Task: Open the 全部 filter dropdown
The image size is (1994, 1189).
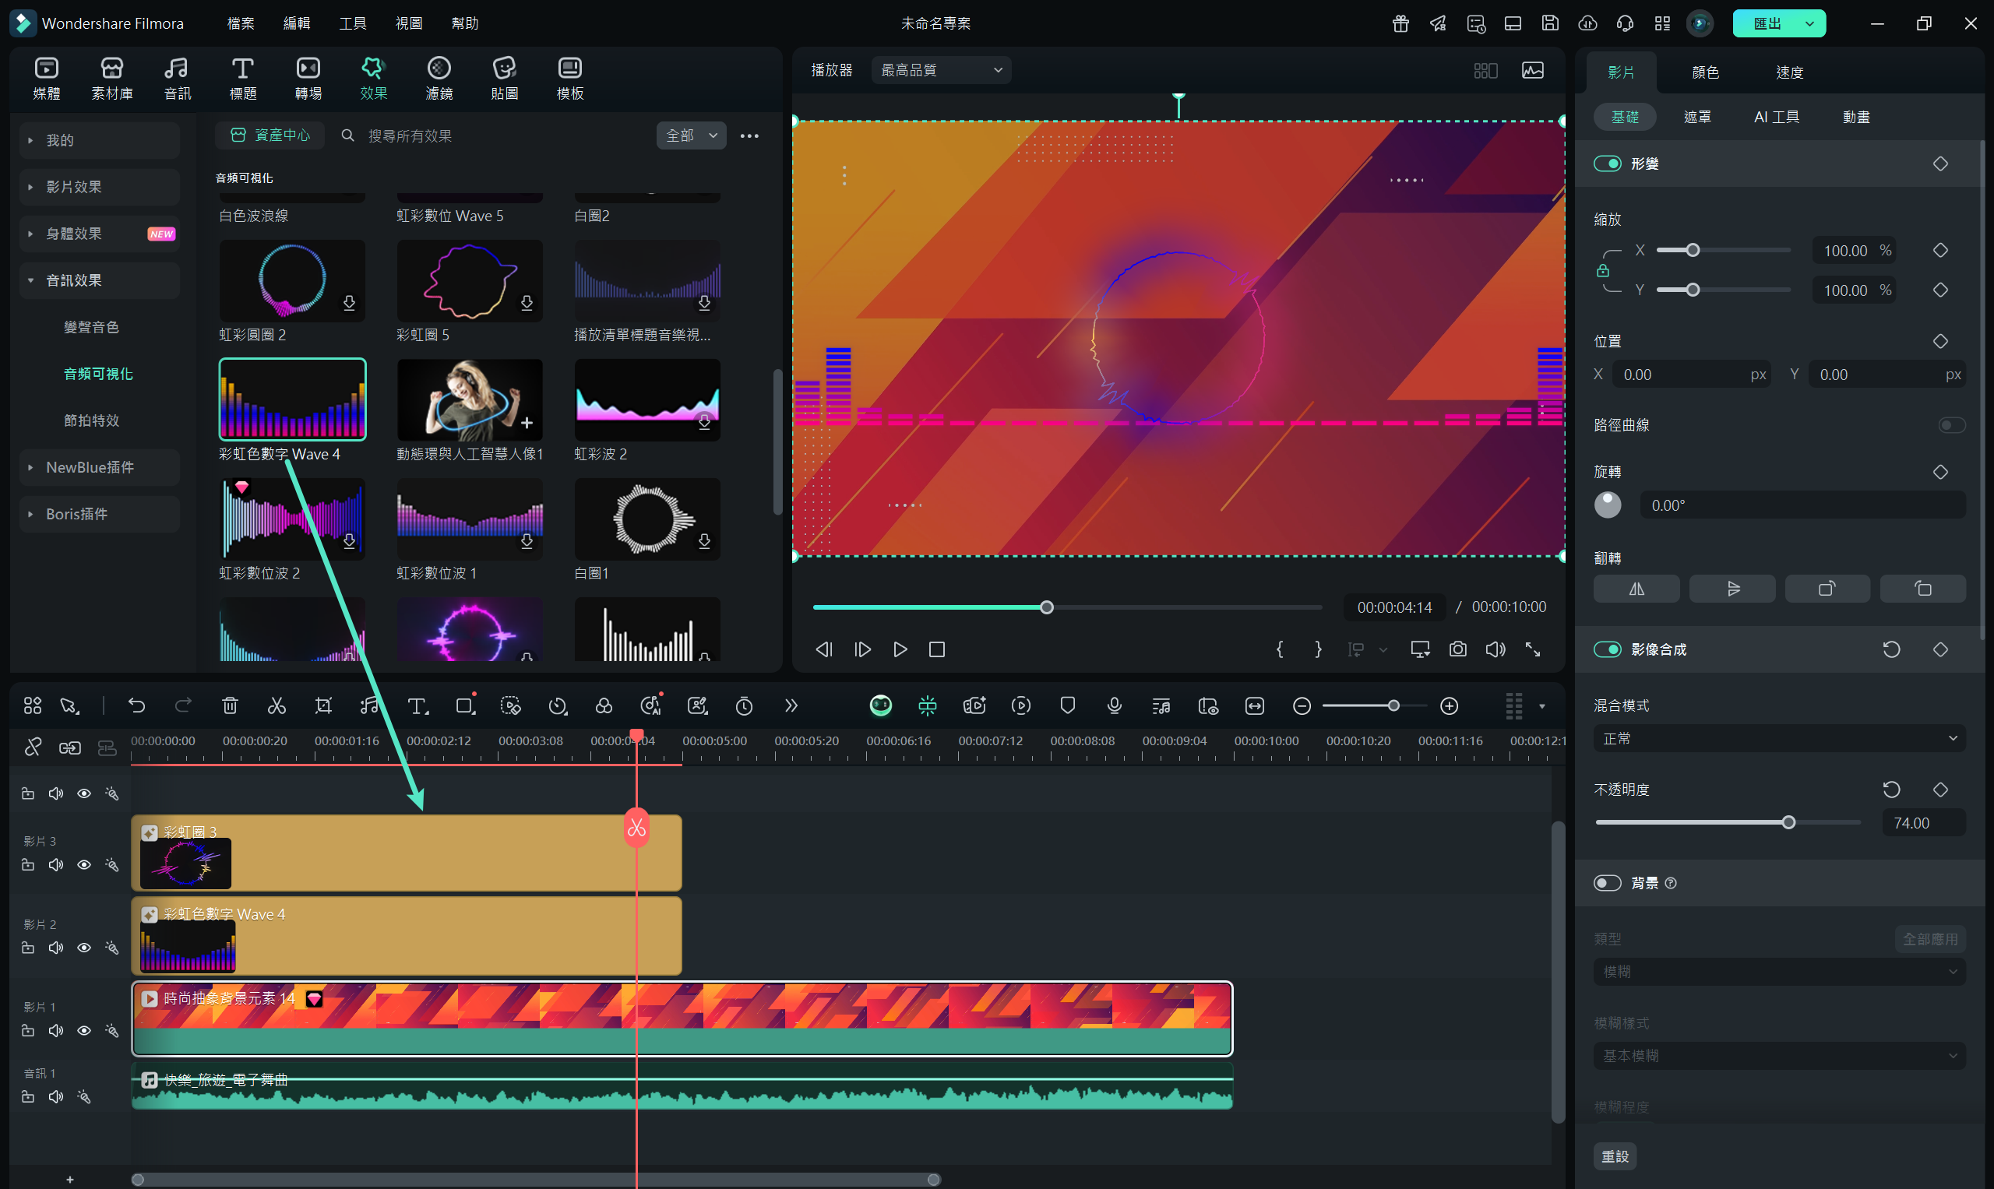Action: 691,135
